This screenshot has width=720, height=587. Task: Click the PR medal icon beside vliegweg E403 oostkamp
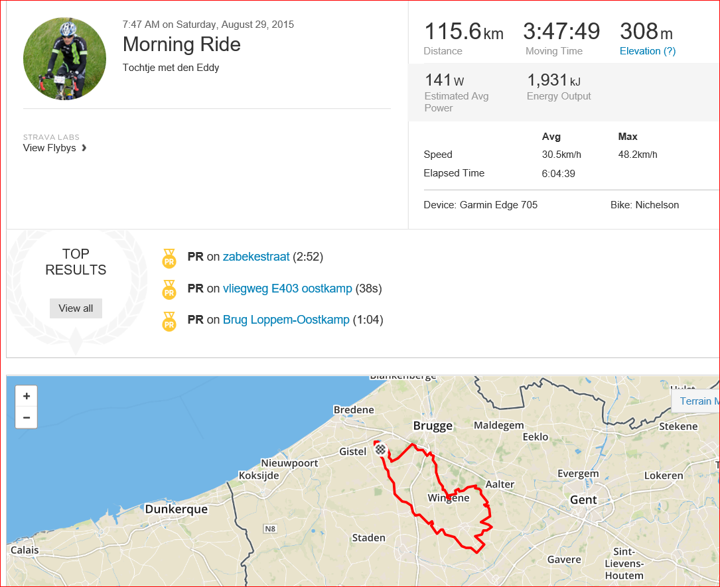point(169,290)
